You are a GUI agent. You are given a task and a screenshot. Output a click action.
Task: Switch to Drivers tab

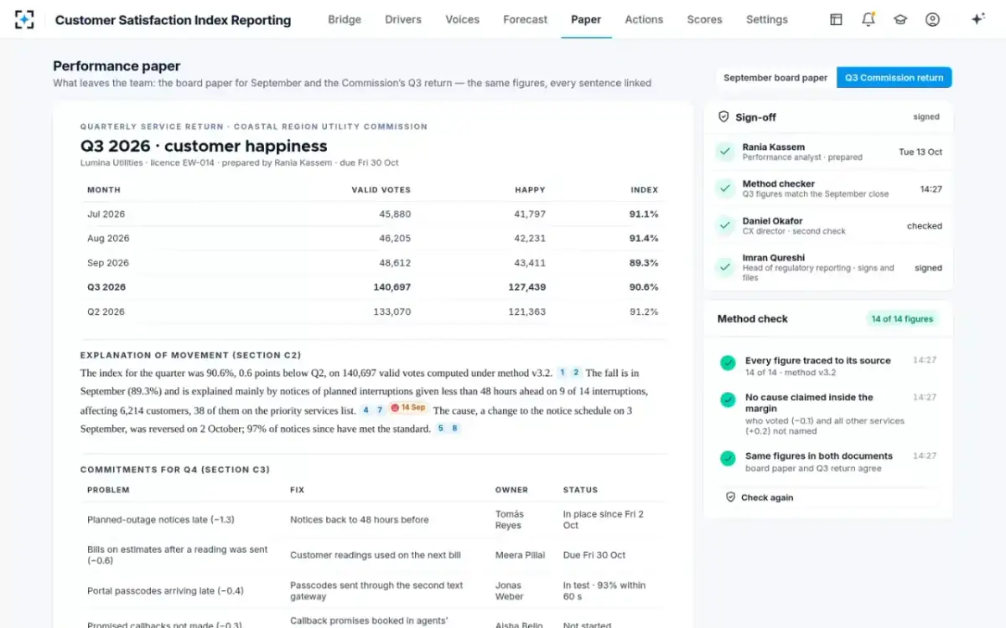403,19
